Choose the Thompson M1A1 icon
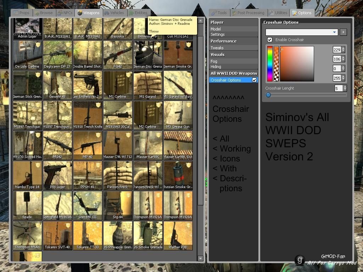The image size is (363, 272). click(28, 236)
